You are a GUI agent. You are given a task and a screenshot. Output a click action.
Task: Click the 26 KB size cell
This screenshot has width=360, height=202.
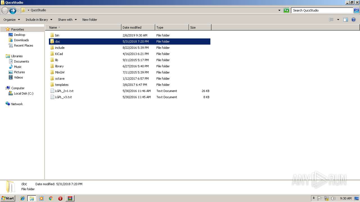206,91
